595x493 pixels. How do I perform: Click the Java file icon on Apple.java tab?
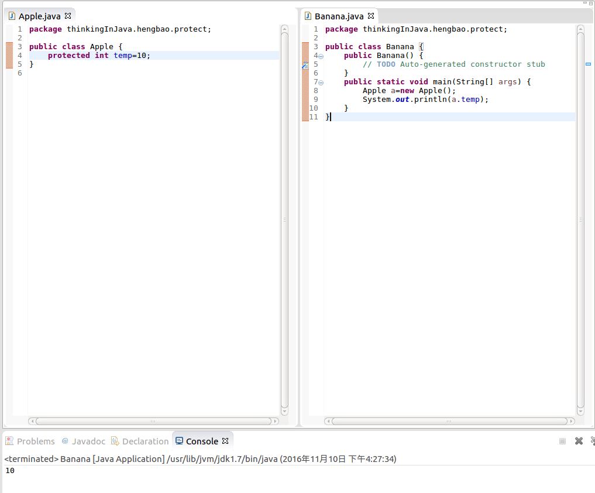pyautogui.click(x=12, y=16)
